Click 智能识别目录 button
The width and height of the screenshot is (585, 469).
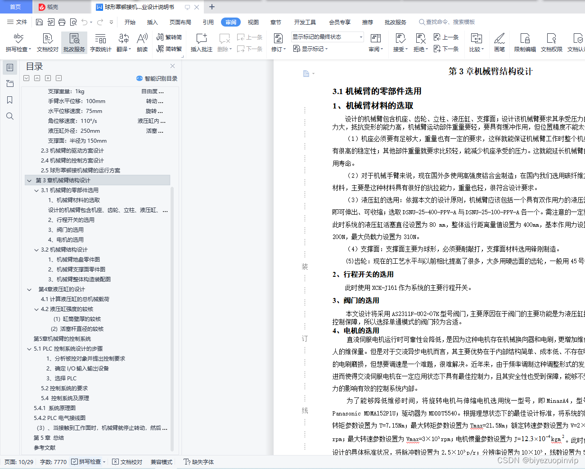[x=157, y=78]
